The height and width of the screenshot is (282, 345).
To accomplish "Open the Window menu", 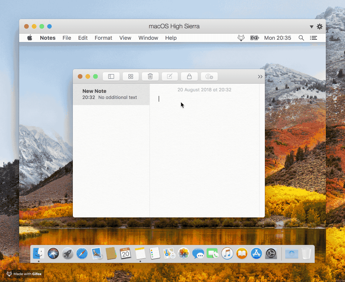I will tap(148, 38).
